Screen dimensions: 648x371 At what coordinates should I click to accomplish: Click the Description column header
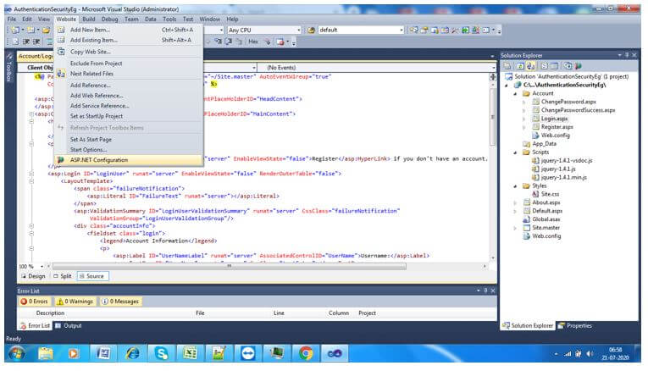tap(50, 313)
